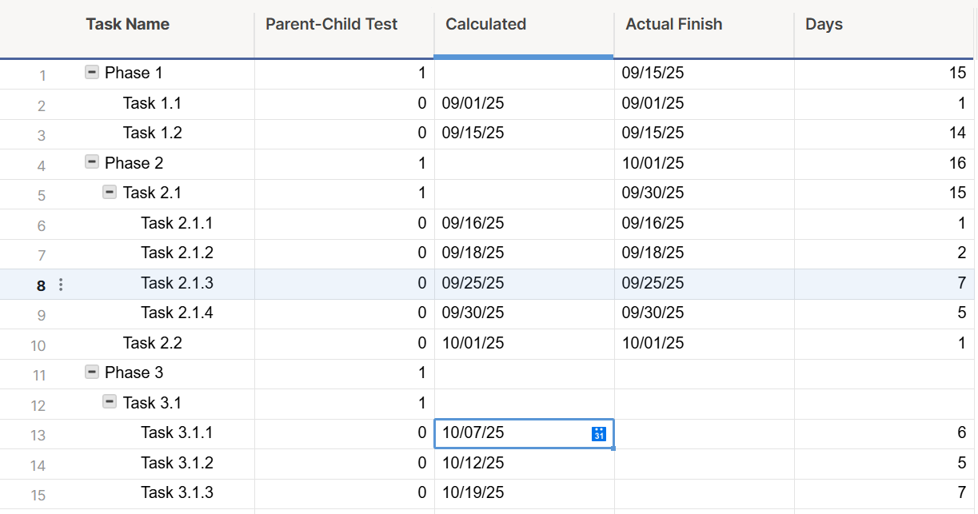This screenshot has width=978, height=514.
Task: Click Calculated cell showing 10/12/25
Action: tap(473, 463)
